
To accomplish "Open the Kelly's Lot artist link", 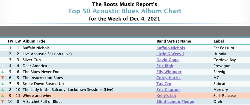I will point(166,96).
